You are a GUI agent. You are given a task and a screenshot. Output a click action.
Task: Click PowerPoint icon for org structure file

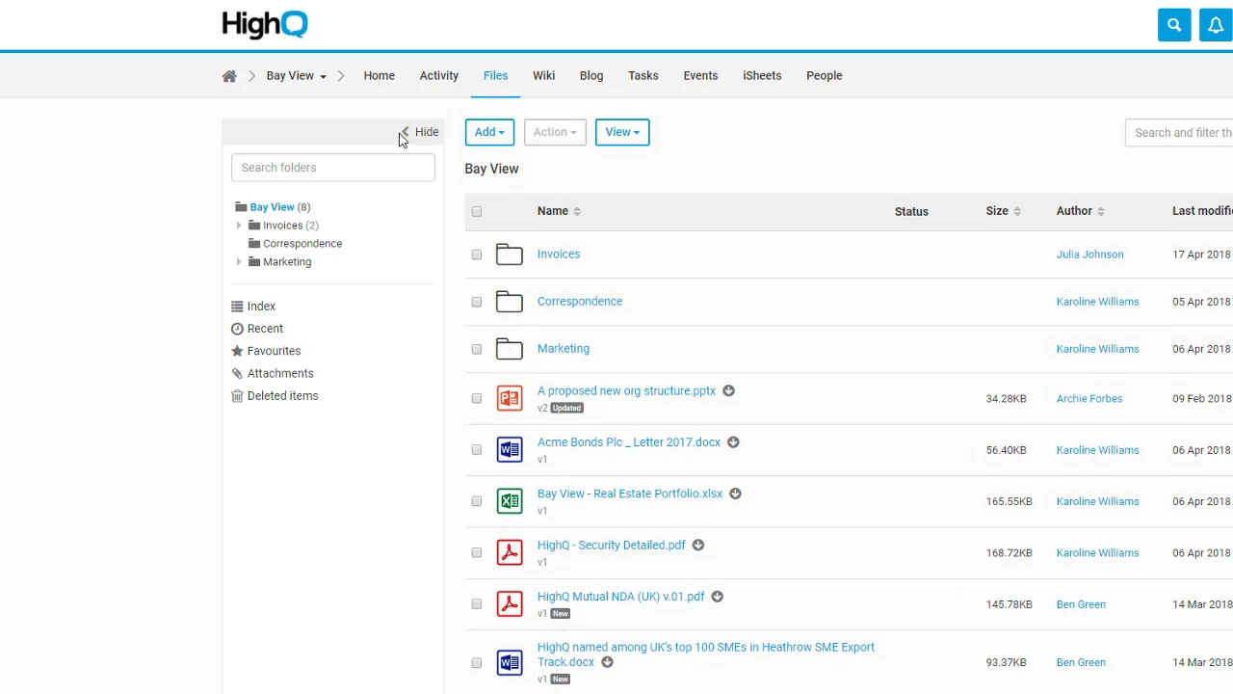[x=510, y=398]
